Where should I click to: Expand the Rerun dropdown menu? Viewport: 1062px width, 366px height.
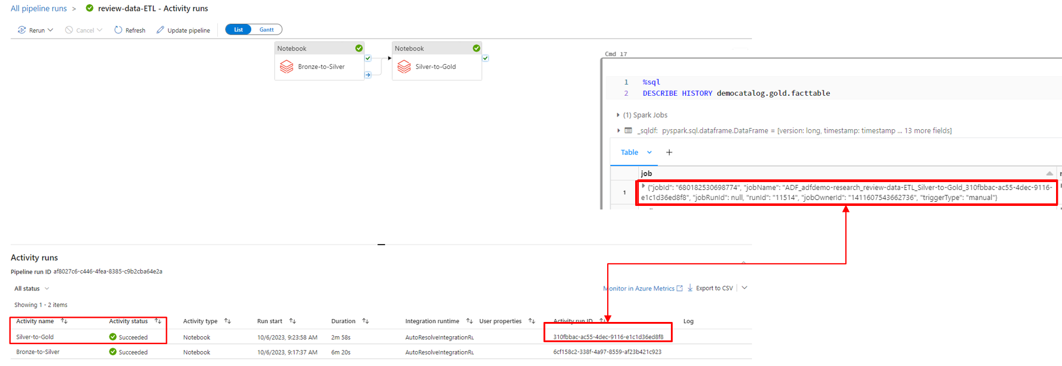click(50, 30)
